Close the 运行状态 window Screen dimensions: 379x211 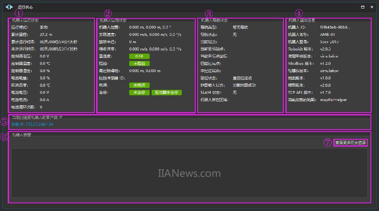tap(372, 7)
